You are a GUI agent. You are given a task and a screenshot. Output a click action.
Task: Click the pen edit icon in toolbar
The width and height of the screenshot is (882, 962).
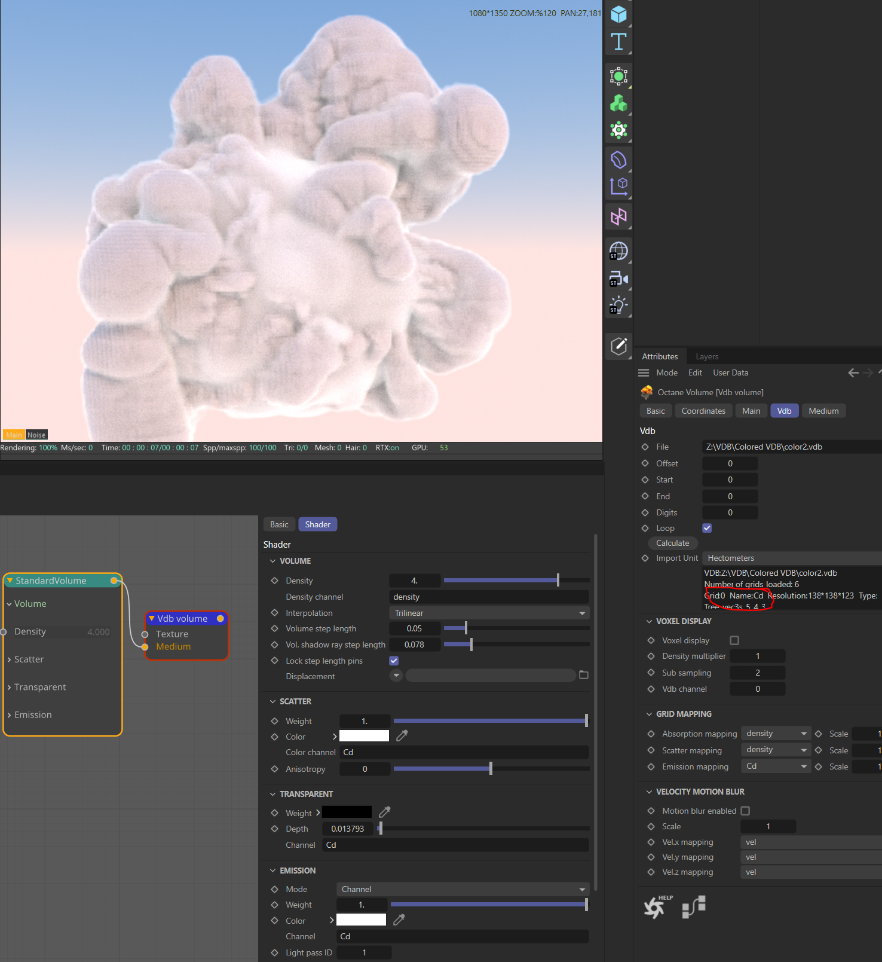[618, 346]
